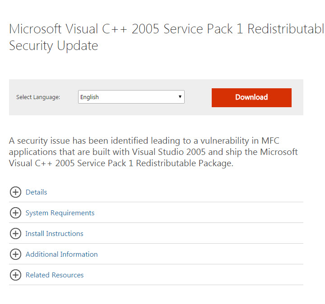
Task: Click the Microsoft Visual C++ 2005 page title
Action: pyautogui.click(x=166, y=29)
